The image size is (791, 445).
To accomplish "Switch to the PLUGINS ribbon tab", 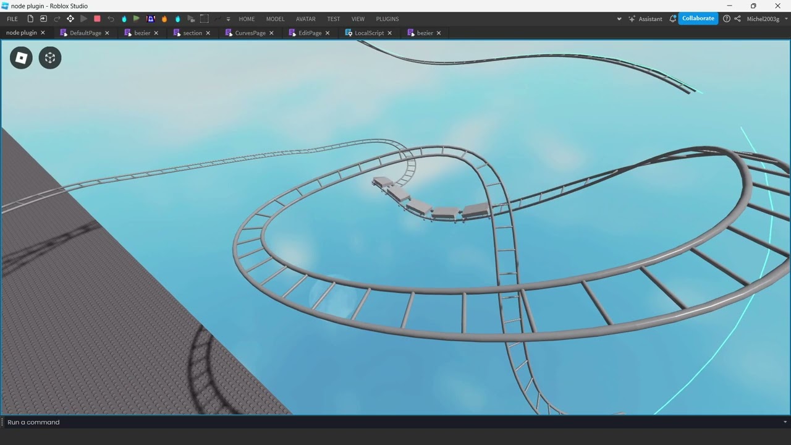I will (x=387, y=19).
